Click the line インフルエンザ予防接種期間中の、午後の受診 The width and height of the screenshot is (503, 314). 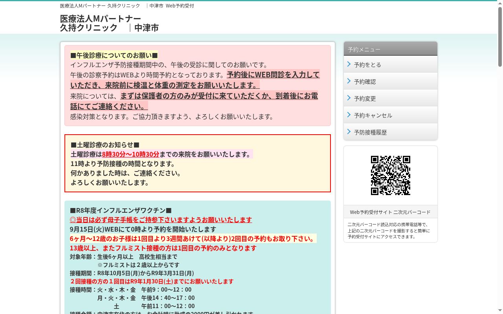click(169, 65)
